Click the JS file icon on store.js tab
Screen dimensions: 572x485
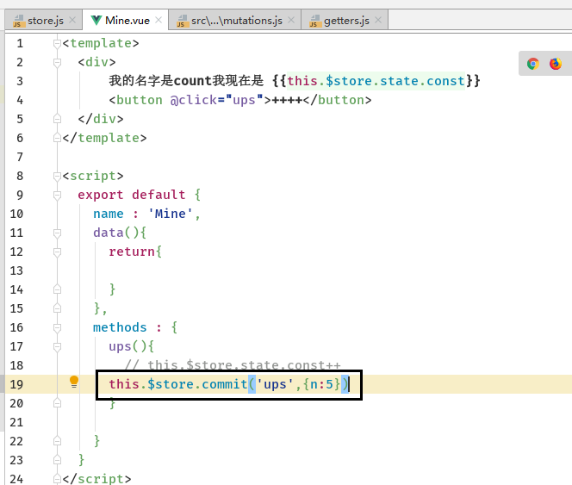coord(18,21)
